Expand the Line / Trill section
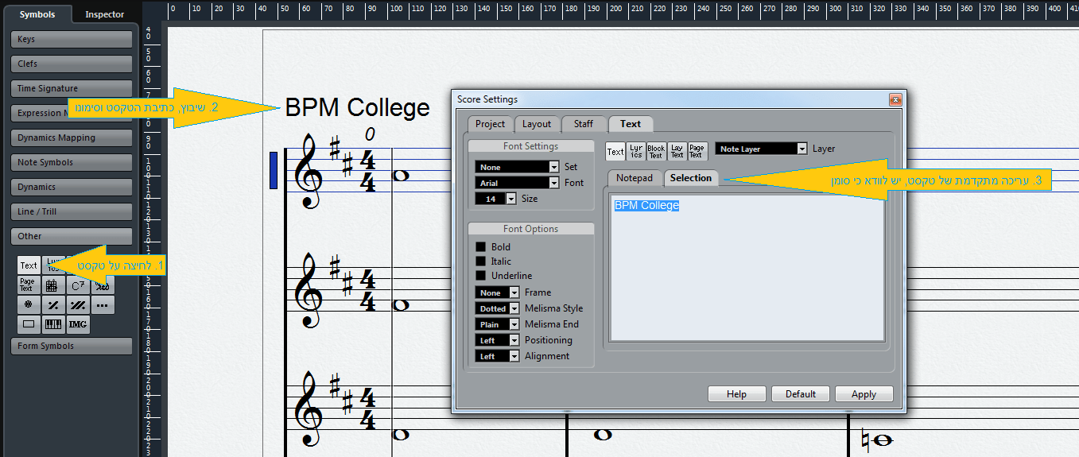The image size is (1079, 457). pos(72,211)
